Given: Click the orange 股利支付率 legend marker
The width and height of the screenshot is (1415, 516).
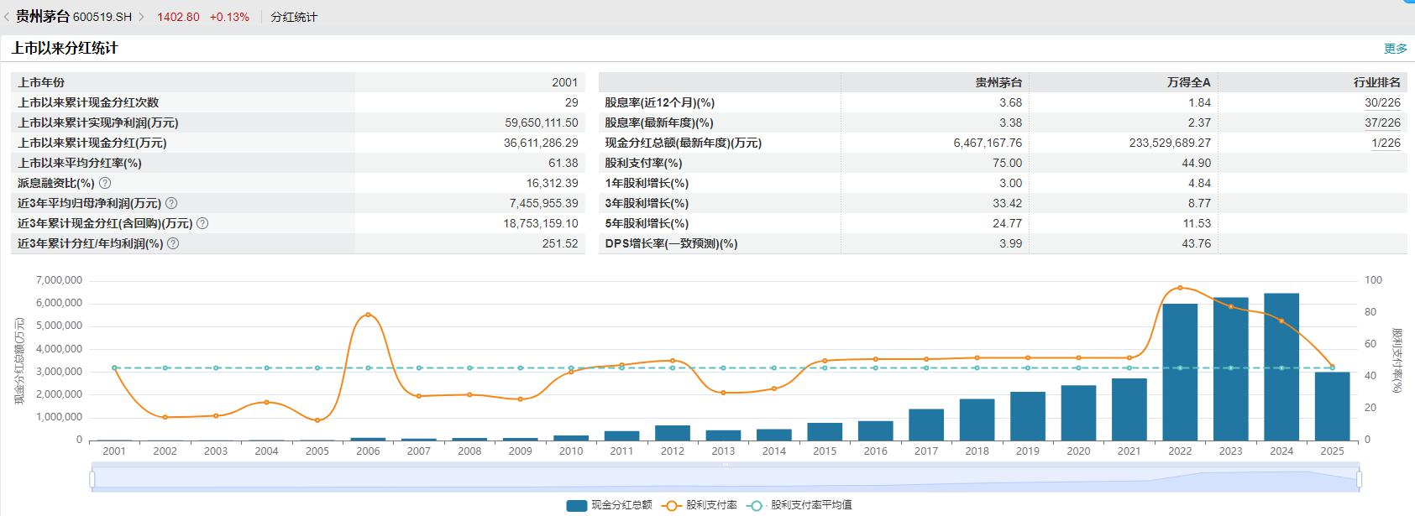Looking at the screenshot, I should point(672,505).
